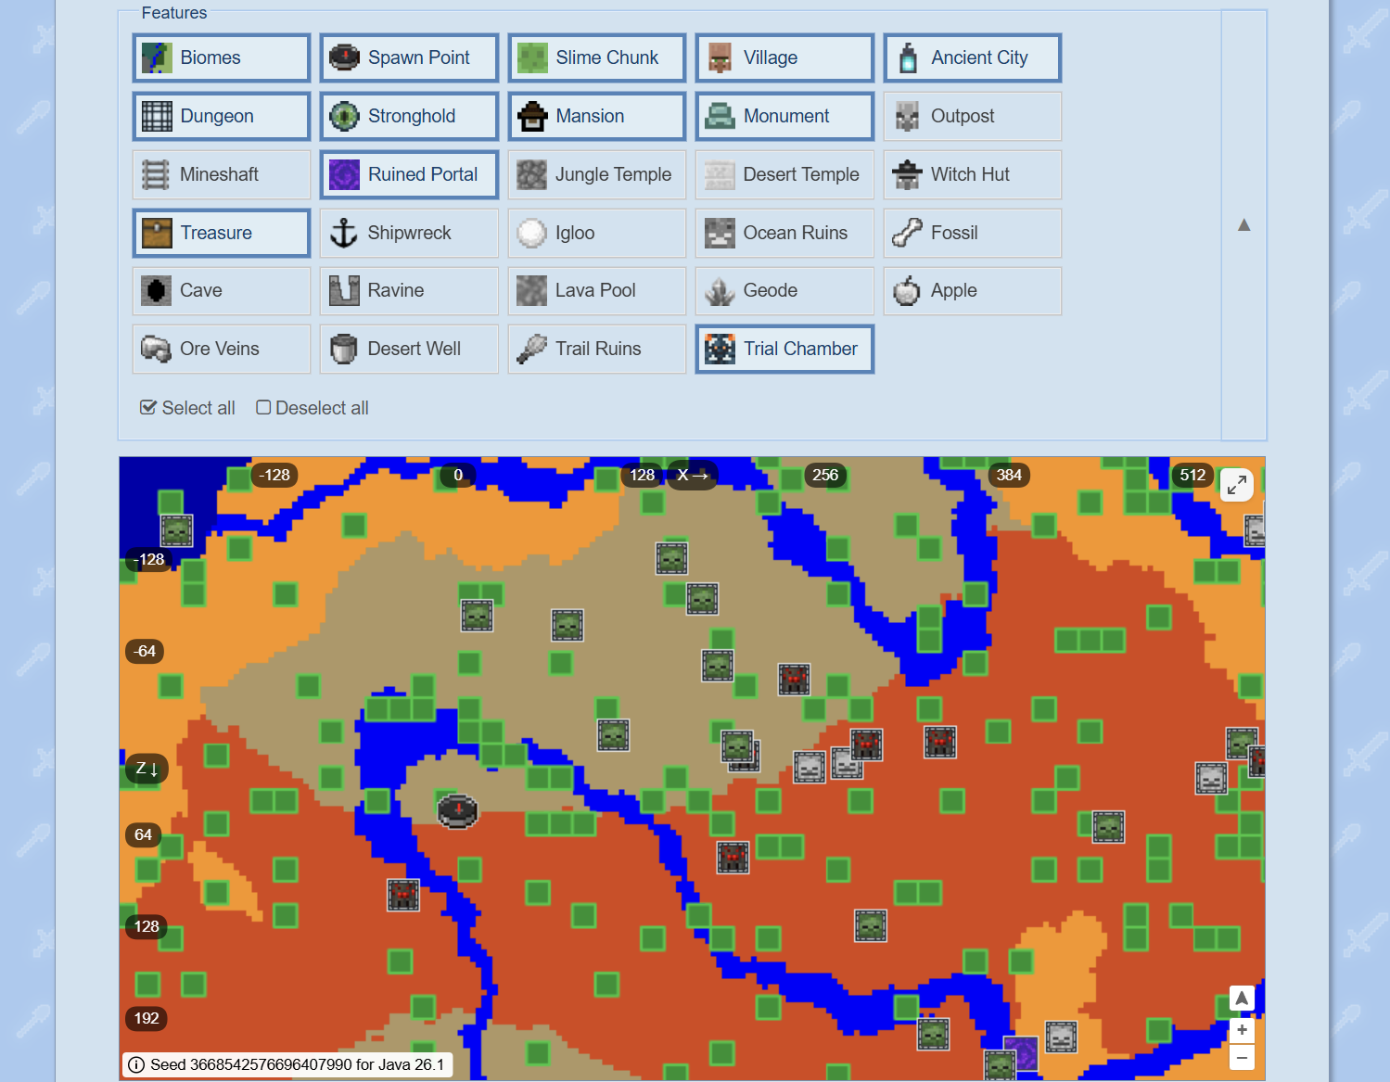Toggle the Ancient City feature
The height and width of the screenshot is (1082, 1390).
(972, 57)
